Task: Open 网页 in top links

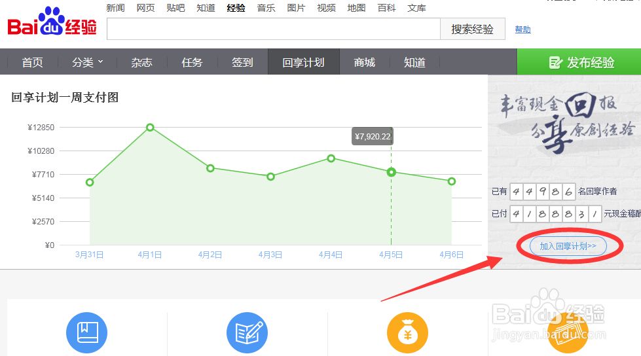Action: pos(145,8)
